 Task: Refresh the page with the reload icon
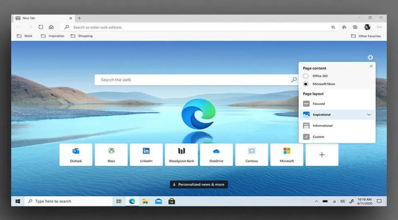pos(41,27)
